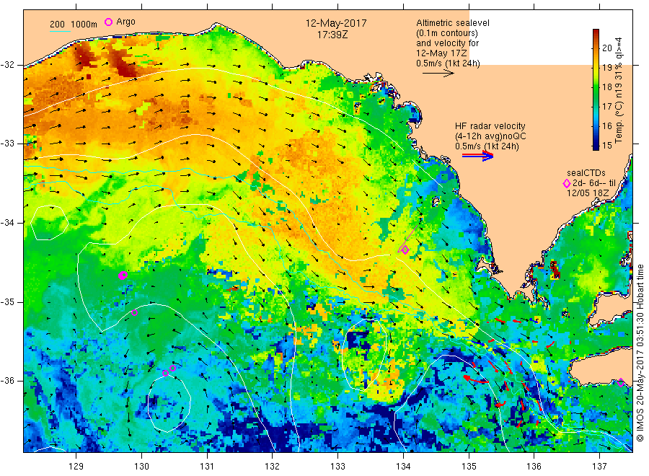This screenshot has width=649, height=476.
Task: Select the seal CTD diamond near 137°E
Action: coord(621,382)
